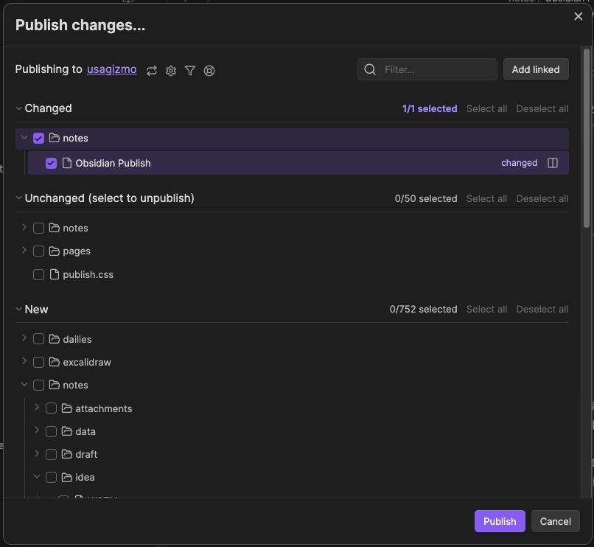Select all in New section
The width and height of the screenshot is (594, 547).
486,310
